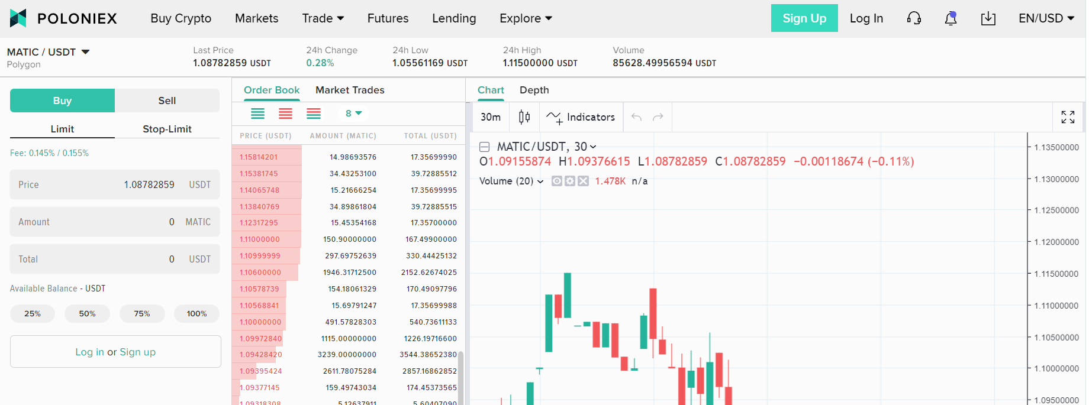1089x405 pixels.
Task: Collapse the chart legend box
Action: click(x=484, y=147)
